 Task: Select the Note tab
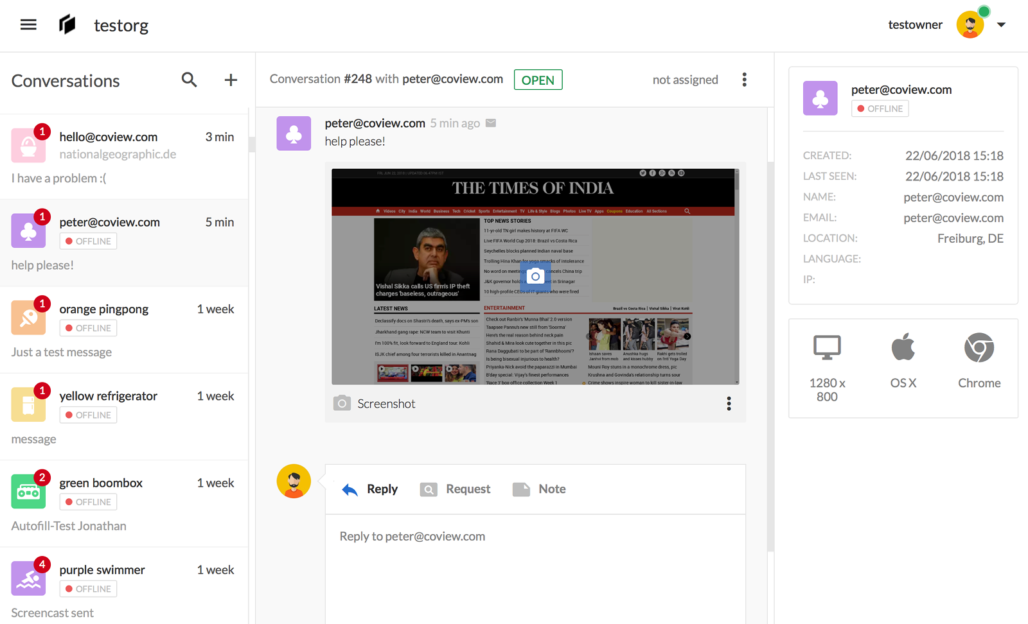539,489
